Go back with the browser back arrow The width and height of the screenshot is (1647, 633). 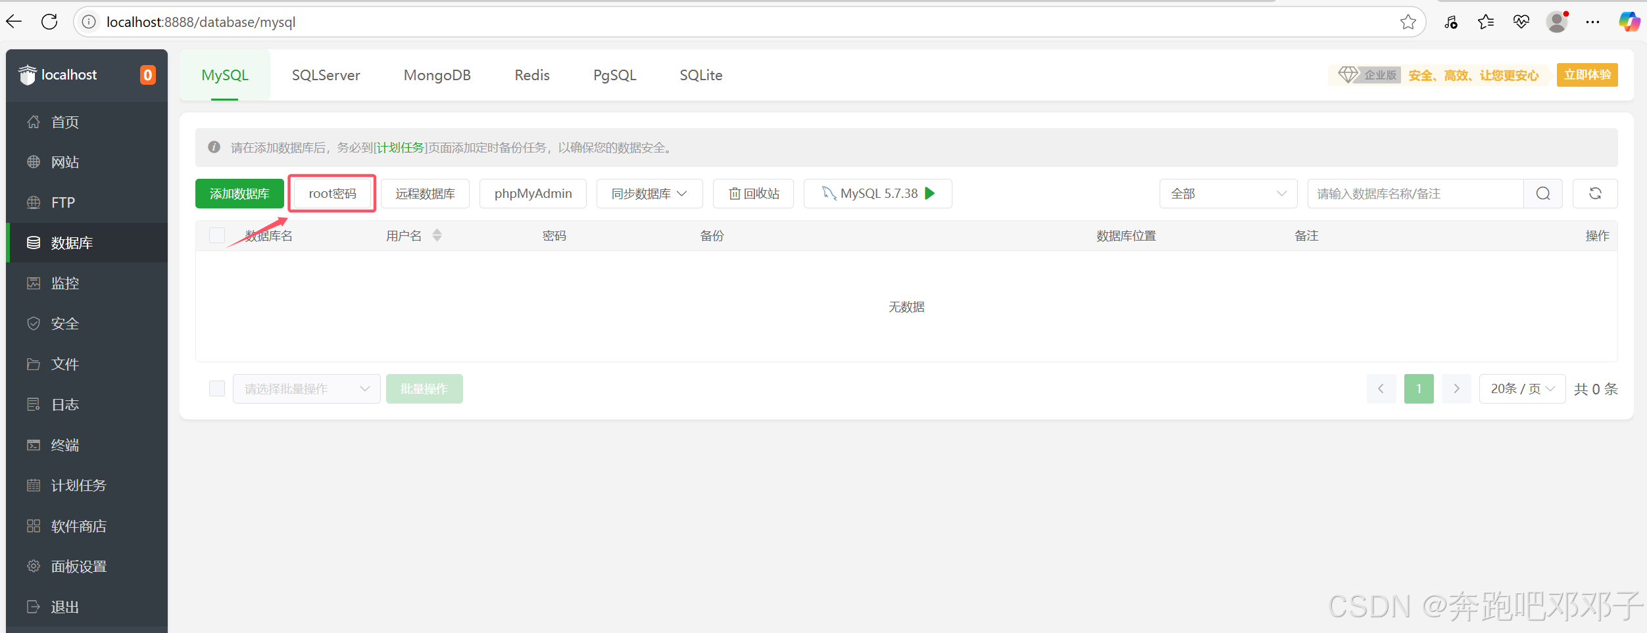14,22
